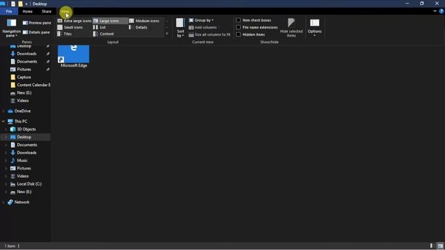The width and height of the screenshot is (445, 250).
Task: Switch to Tiles layout
Action: [x=65, y=34]
